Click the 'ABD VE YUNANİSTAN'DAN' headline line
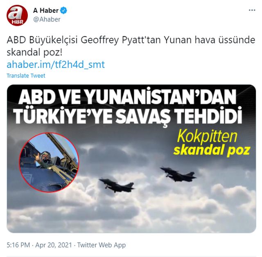Image resolution: width=262 pixels, height=257 pixels. point(127,97)
